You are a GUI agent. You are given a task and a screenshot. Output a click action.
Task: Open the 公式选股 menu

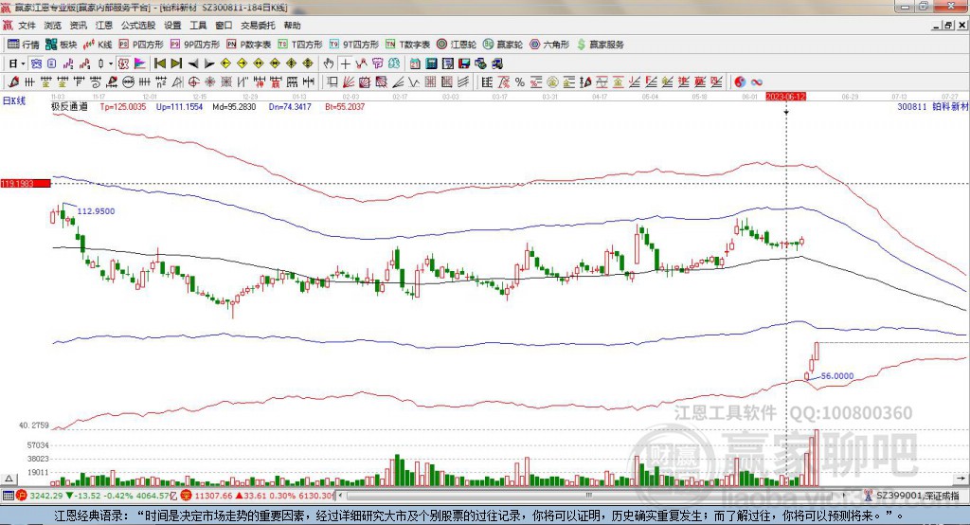click(x=138, y=26)
